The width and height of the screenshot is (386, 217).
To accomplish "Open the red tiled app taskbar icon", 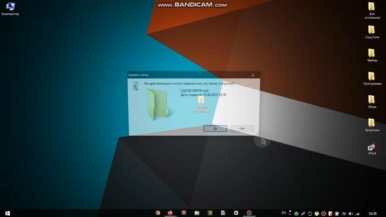I will pyautogui.click(x=183, y=213).
